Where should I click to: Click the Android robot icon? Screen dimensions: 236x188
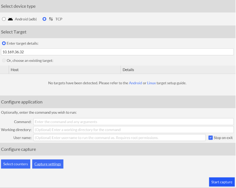[x=10, y=19]
